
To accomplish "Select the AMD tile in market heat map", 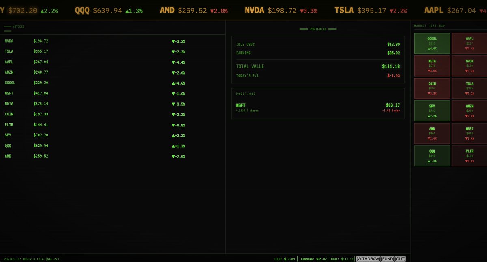I will (x=432, y=133).
